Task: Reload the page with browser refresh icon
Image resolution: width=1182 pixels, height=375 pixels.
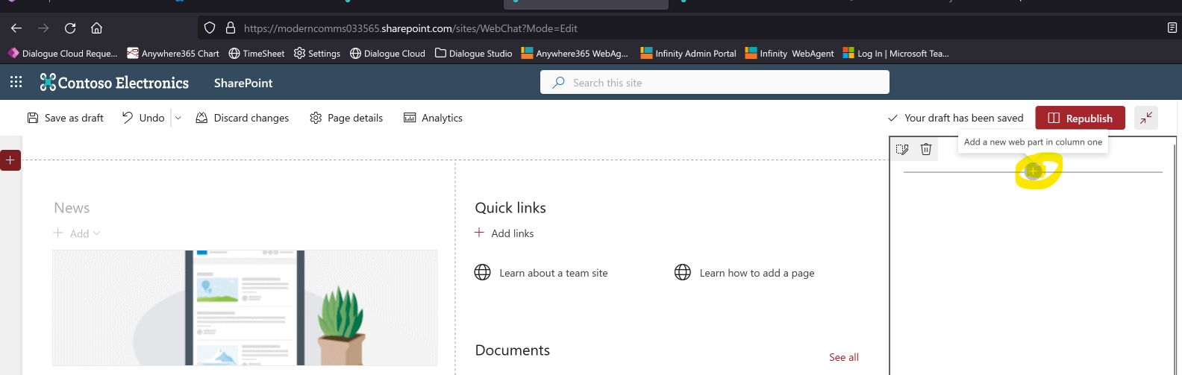Action: (x=70, y=28)
